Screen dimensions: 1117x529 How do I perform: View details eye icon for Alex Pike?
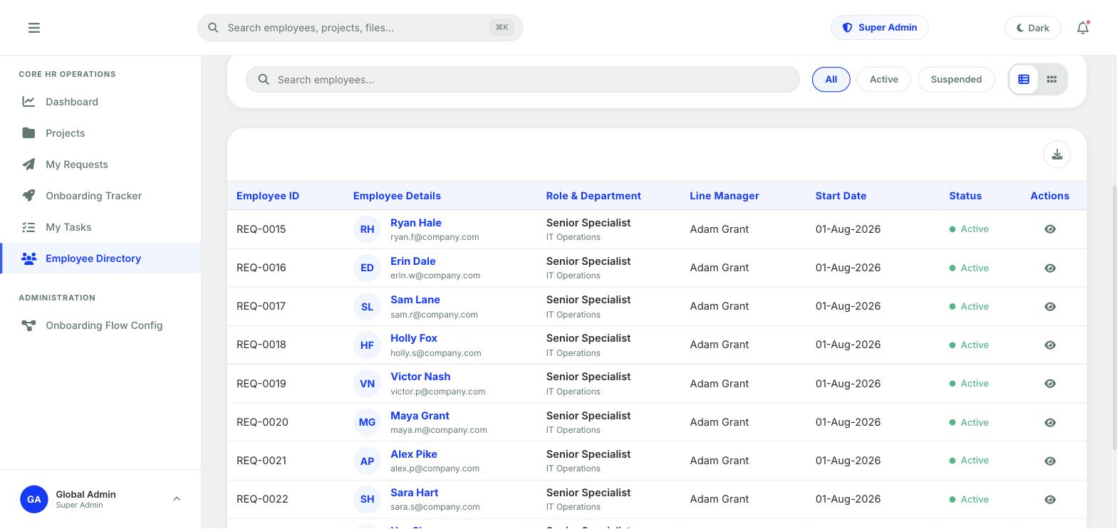1050,461
